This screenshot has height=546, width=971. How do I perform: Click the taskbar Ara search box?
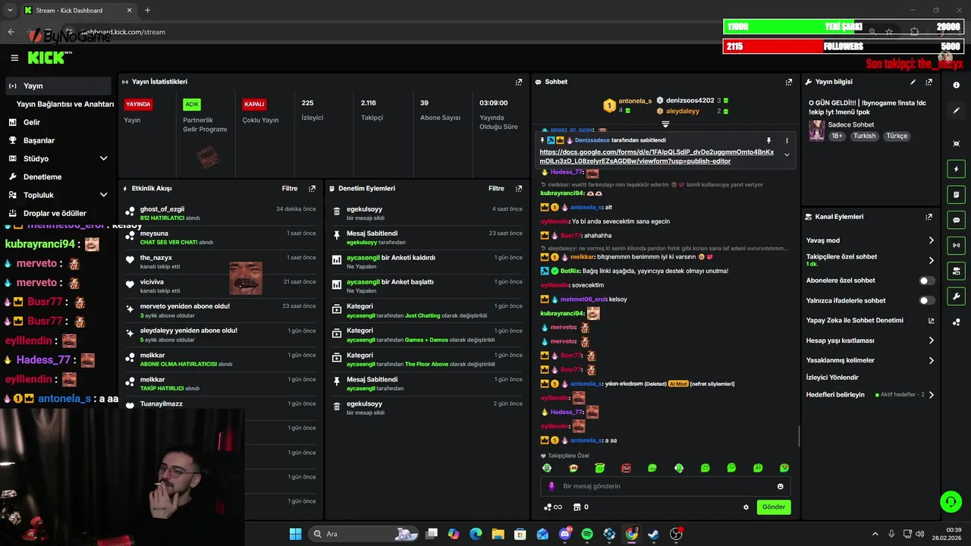[x=364, y=534]
